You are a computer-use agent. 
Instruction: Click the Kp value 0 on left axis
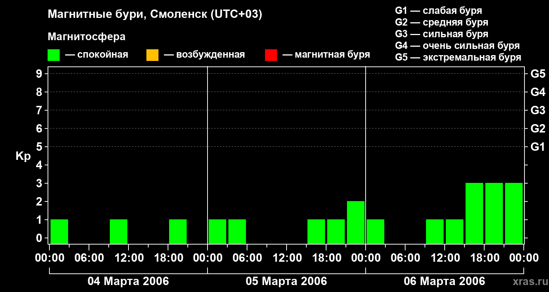[x=40, y=238]
